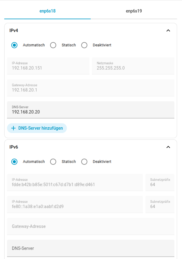Select IPv4 Automatisch radio button
The height and width of the screenshot is (259, 182).
(14, 45)
